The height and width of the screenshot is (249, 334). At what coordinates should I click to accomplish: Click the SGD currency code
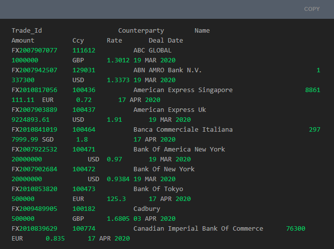[48, 140]
